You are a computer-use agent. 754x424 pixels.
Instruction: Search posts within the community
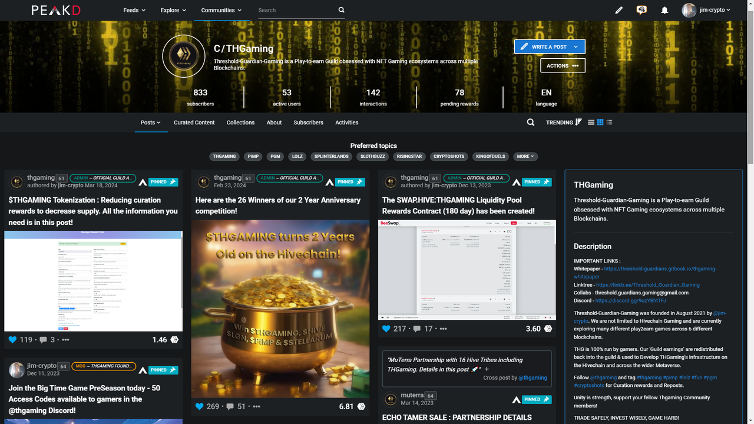531,122
